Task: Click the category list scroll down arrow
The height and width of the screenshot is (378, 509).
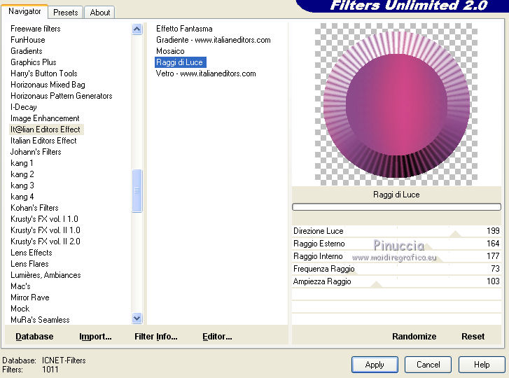Action: pyautogui.click(x=137, y=318)
